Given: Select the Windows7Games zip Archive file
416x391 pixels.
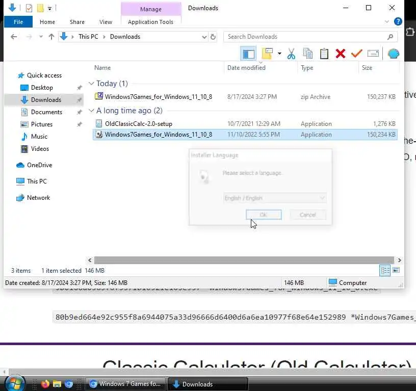Looking at the screenshot, I should (x=245, y=97).
